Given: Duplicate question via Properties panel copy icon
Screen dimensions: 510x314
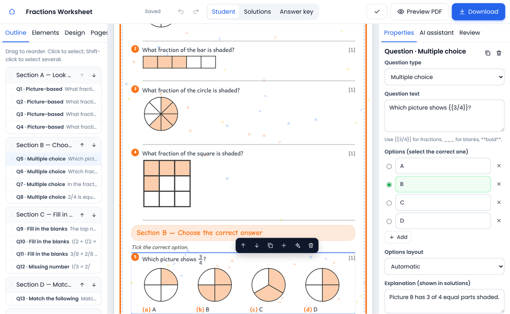Looking at the screenshot, I should [487, 53].
